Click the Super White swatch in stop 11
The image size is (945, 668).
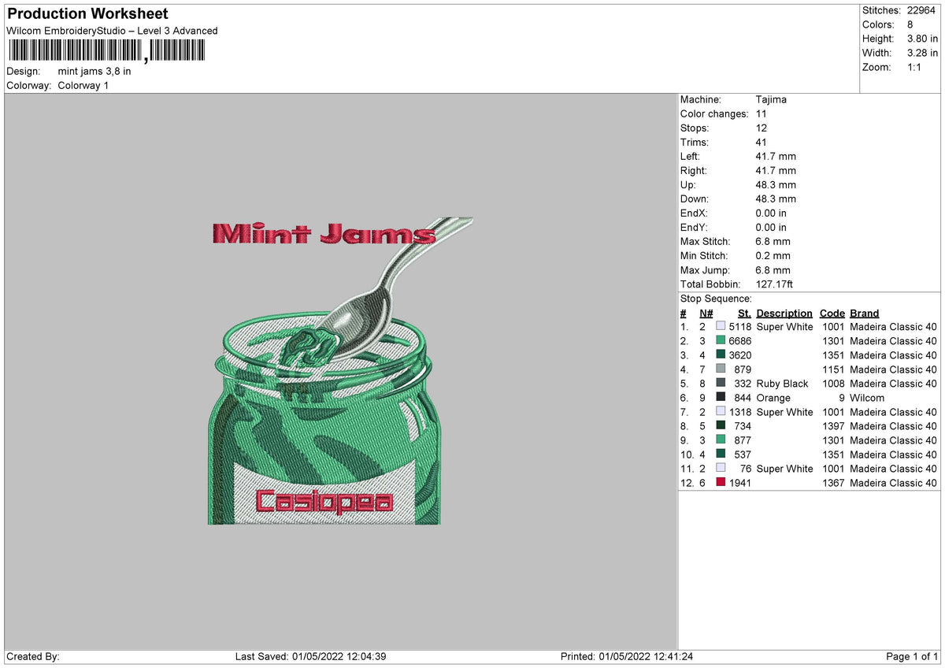coord(721,469)
